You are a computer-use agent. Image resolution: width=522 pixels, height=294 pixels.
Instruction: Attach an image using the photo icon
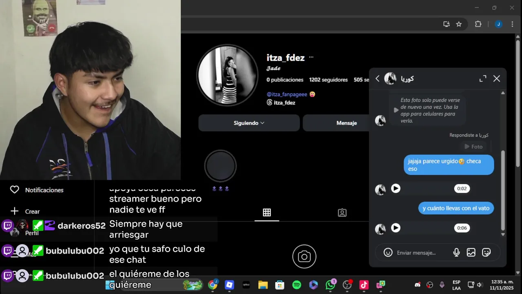point(471,253)
